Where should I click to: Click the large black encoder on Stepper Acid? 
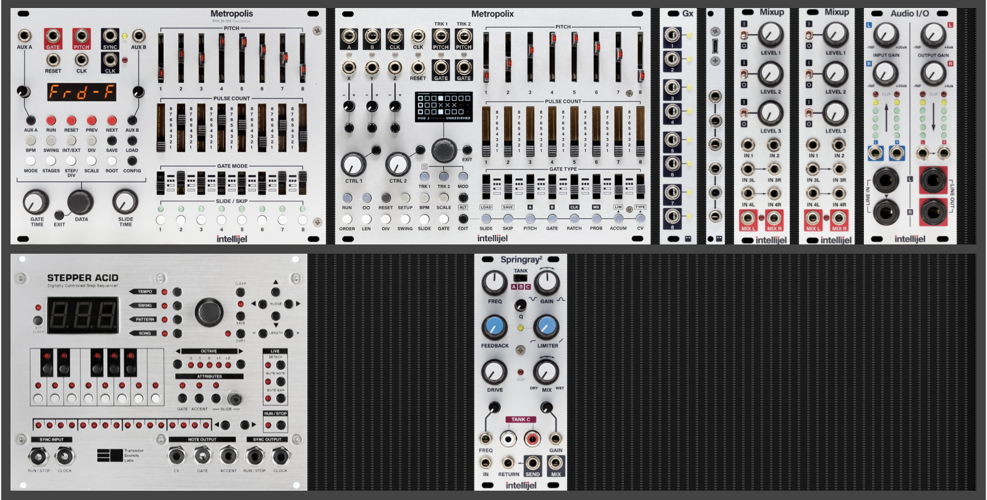(x=209, y=312)
